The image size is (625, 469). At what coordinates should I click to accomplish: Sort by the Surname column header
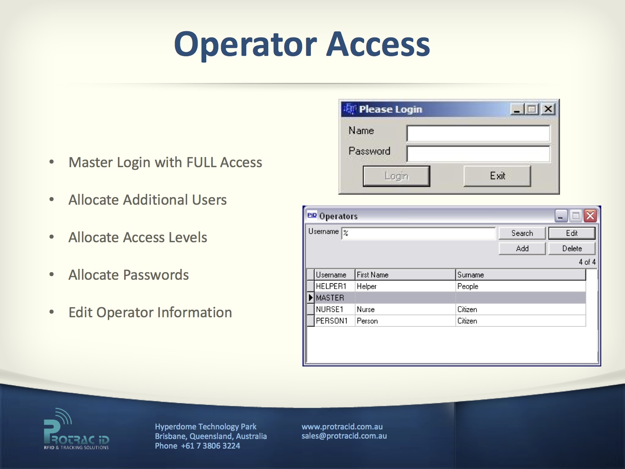[520, 275]
